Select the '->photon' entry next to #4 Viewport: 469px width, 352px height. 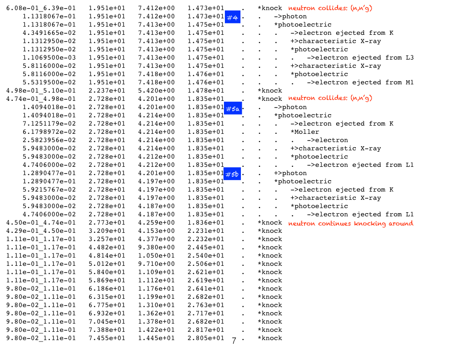(290, 16)
